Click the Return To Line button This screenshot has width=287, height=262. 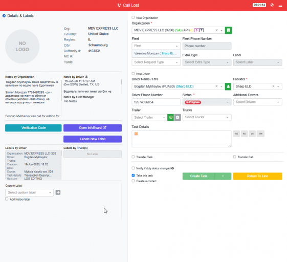tap(257, 176)
